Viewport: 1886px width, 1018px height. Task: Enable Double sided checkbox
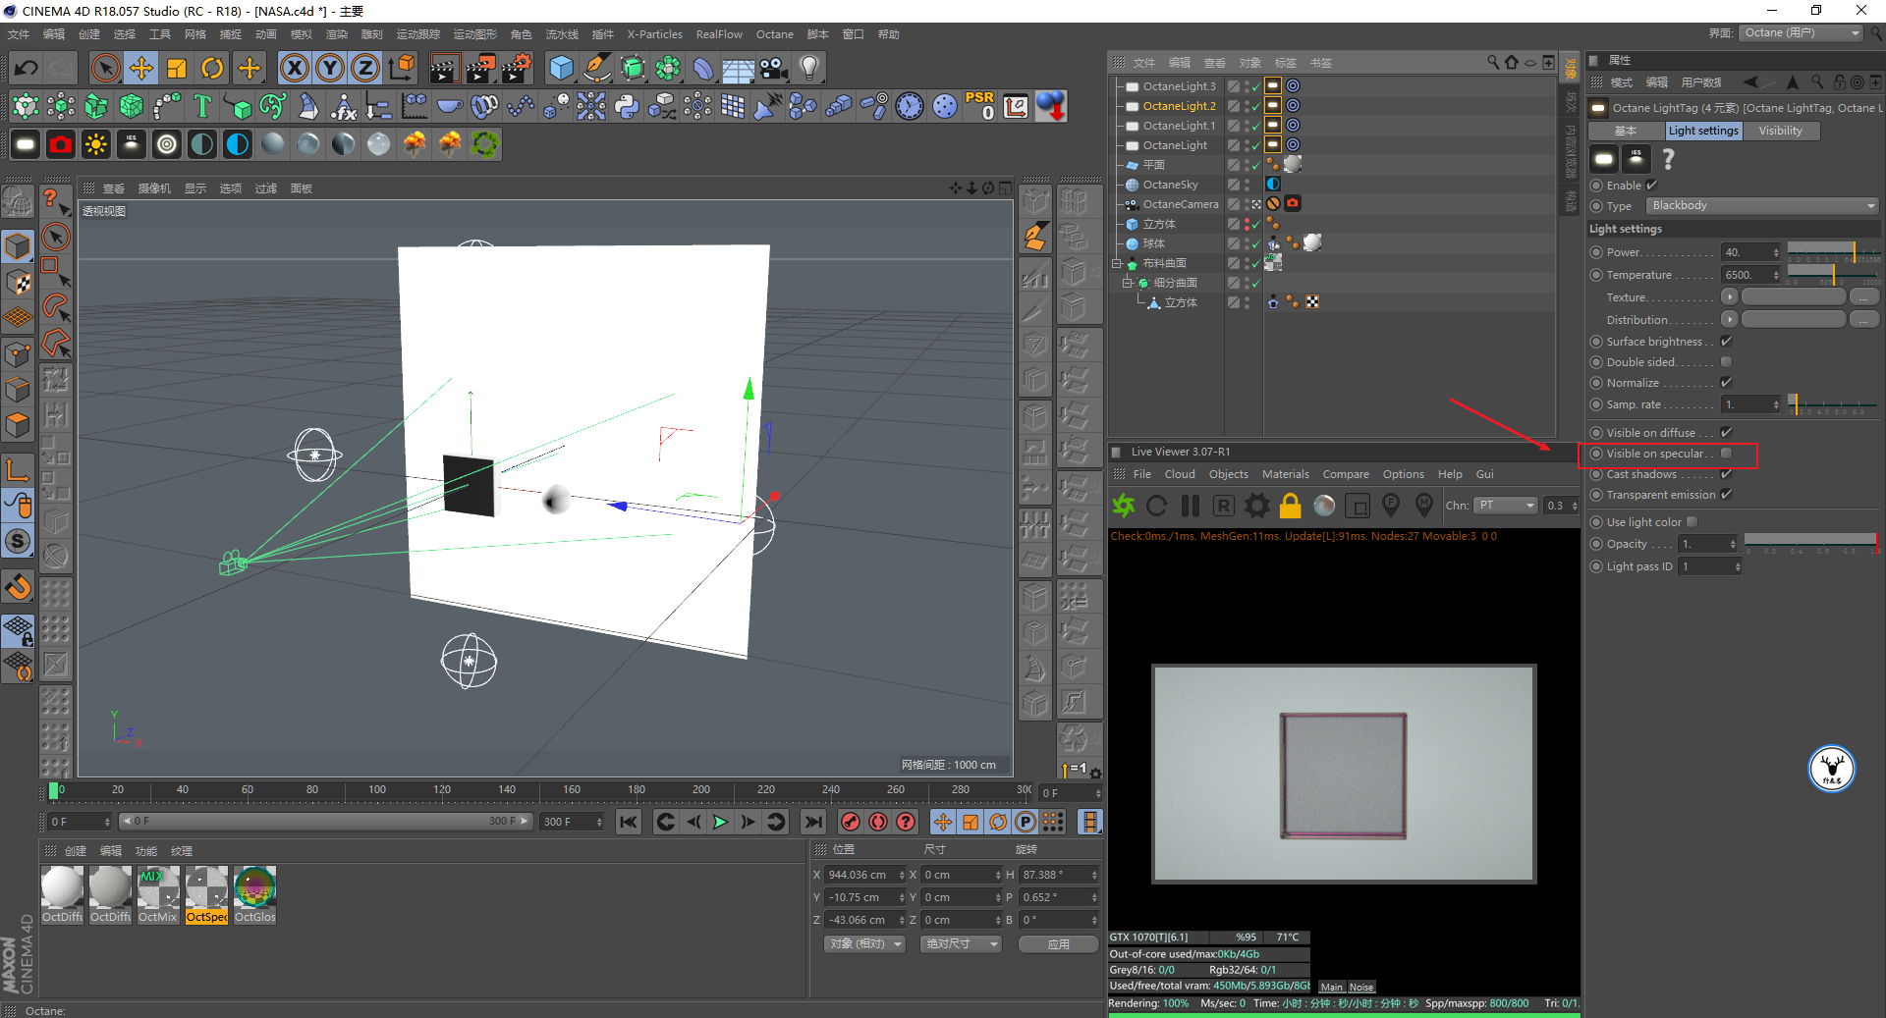click(x=1726, y=362)
